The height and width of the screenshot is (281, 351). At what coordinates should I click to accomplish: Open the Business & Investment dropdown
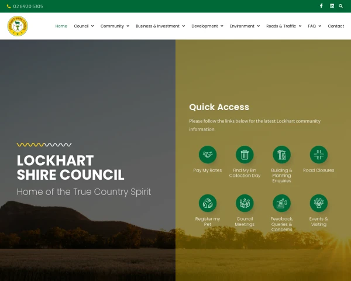click(x=160, y=26)
